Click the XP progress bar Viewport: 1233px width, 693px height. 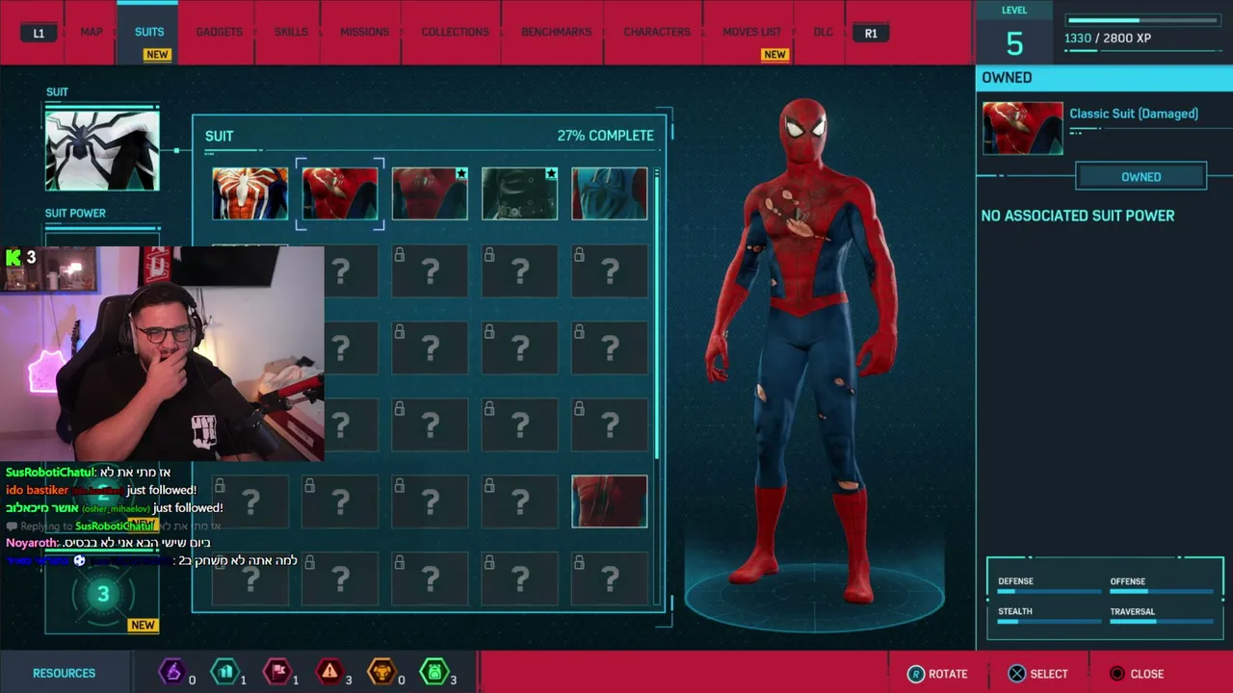click(x=1144, y=20)
